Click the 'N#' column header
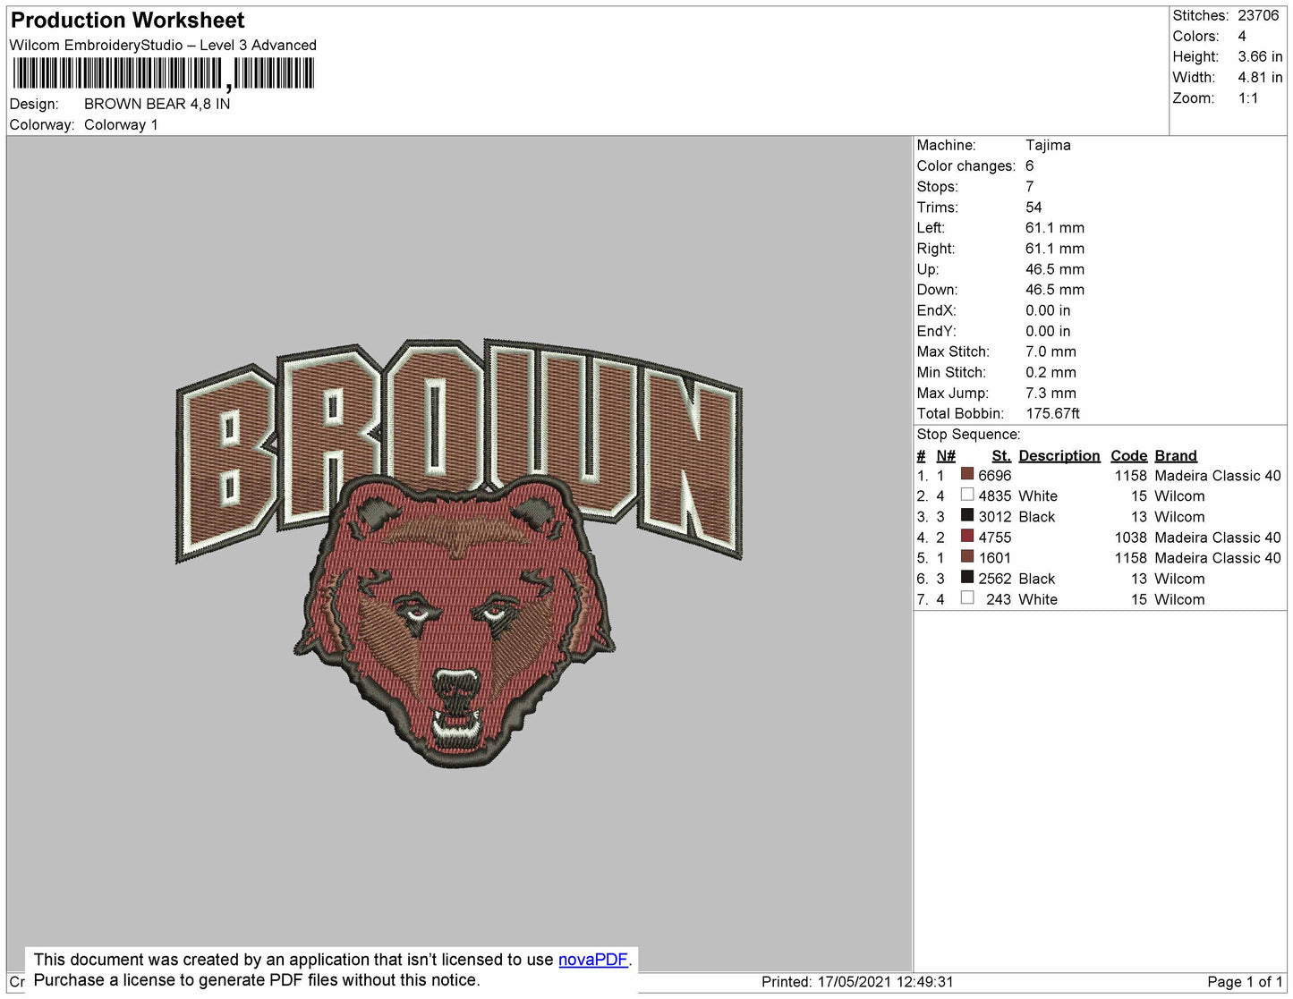 tap(946, 455)
